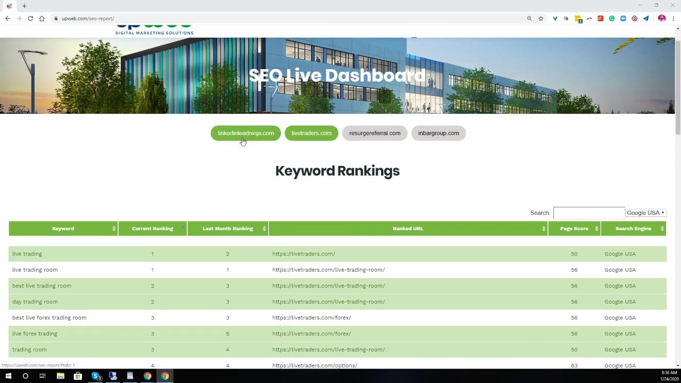
Task: Open the blue V extension icon
Action: (555, 18)
